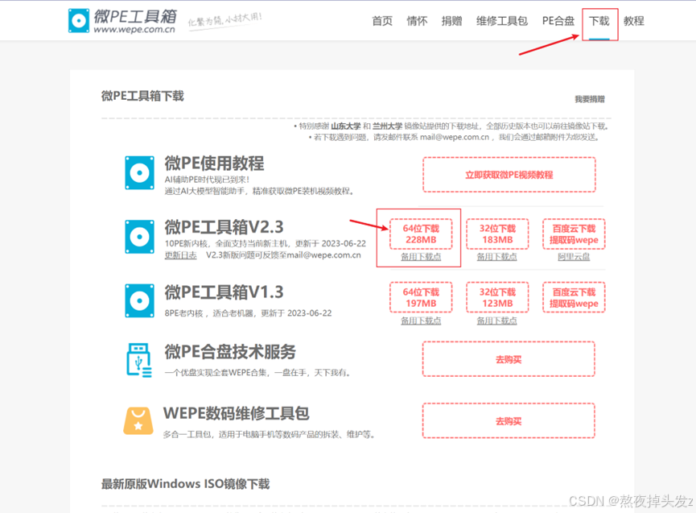This screenshot has width=696, height=513.
Task: Click V1.3 百度云下载 提取码wepe button
Action: point(574,298)
